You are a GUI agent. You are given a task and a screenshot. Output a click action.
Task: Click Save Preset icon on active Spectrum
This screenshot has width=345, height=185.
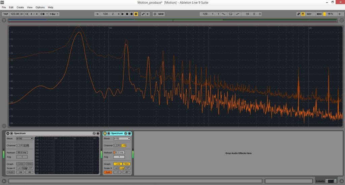pyautogui.click(x=129, y=133)
